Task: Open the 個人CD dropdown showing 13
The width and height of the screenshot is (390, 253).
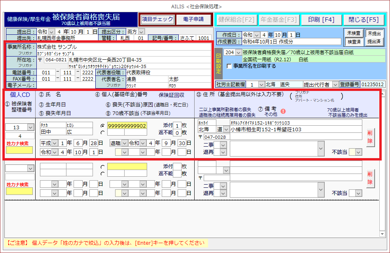Action: click(x=30, y=127)
